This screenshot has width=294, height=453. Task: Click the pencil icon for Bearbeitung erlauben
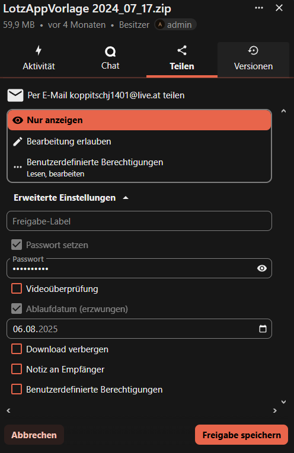point(18,142)
